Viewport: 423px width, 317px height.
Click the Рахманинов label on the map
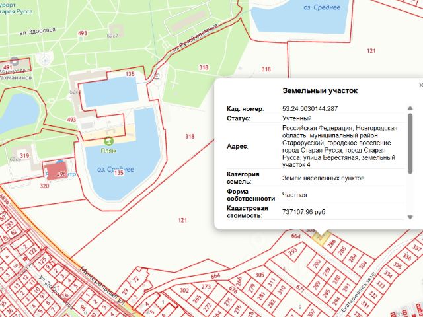[x=15, y=78]
